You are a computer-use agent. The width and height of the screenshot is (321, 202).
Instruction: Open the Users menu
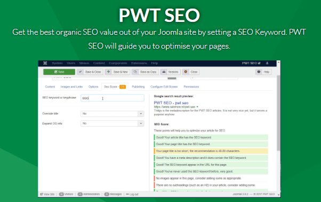tap(71, 63)
